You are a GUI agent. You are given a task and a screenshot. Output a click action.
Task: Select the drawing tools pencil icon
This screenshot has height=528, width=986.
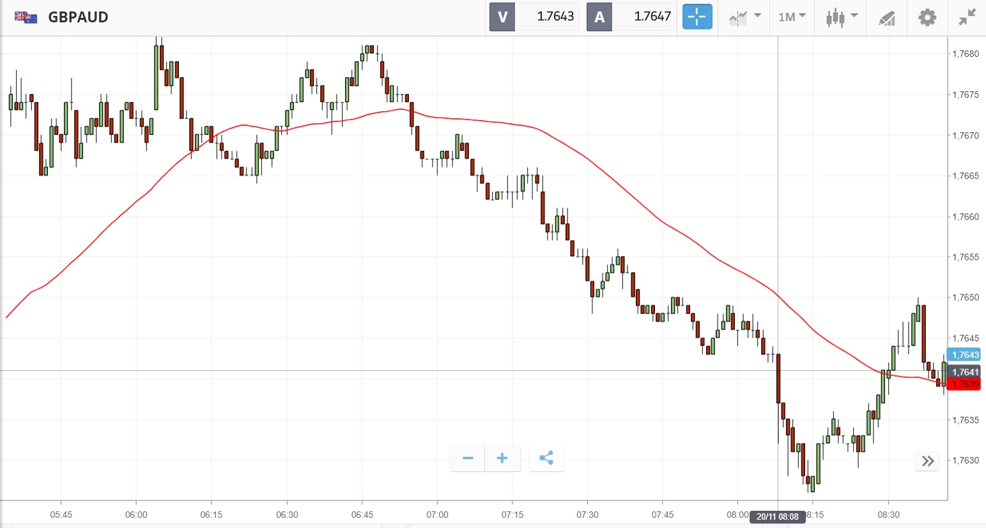pyautogui.click(x=887, y=18)
